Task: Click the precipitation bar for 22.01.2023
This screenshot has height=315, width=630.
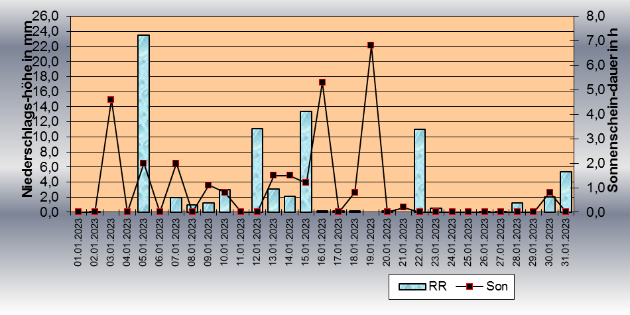Action: [x=419, y=170]
